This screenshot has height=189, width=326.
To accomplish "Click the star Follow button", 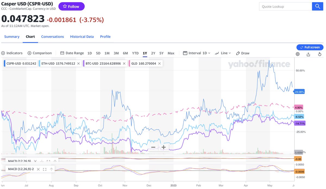I will tap(71, 6).
